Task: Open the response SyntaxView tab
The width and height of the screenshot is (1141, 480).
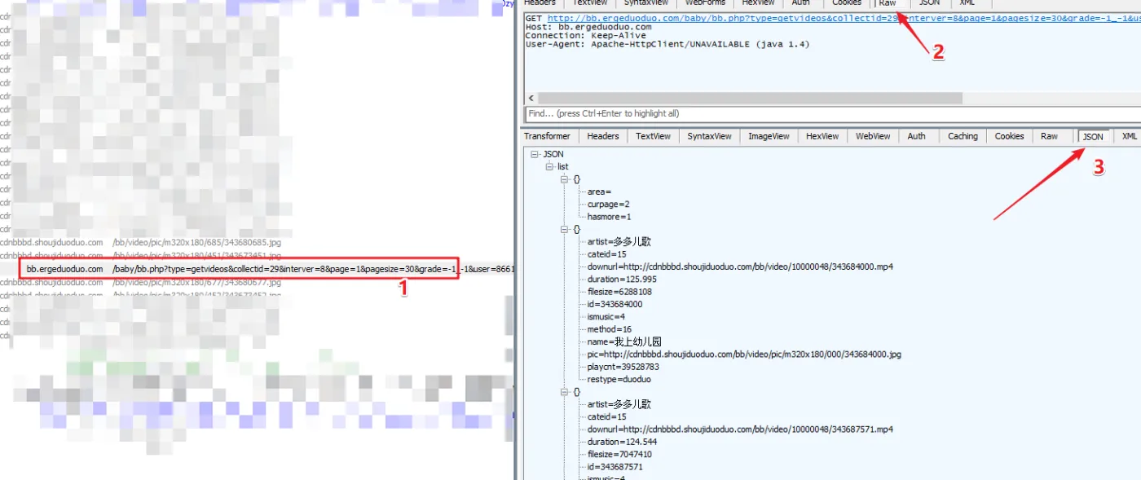Action: click(709, 136)
